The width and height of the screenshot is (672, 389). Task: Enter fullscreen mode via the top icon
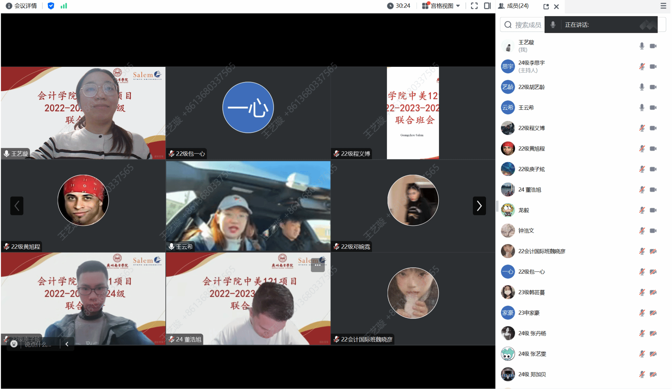coord(474,6)
